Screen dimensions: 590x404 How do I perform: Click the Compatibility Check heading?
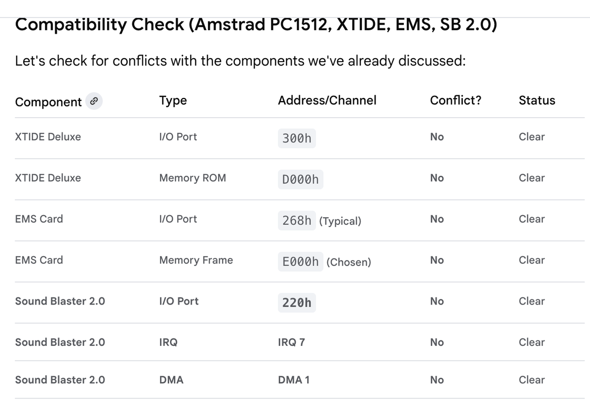tap(256, 24)
